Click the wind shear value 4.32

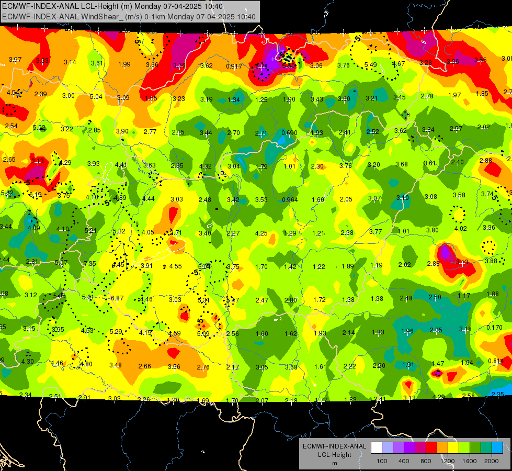[206, 166]
